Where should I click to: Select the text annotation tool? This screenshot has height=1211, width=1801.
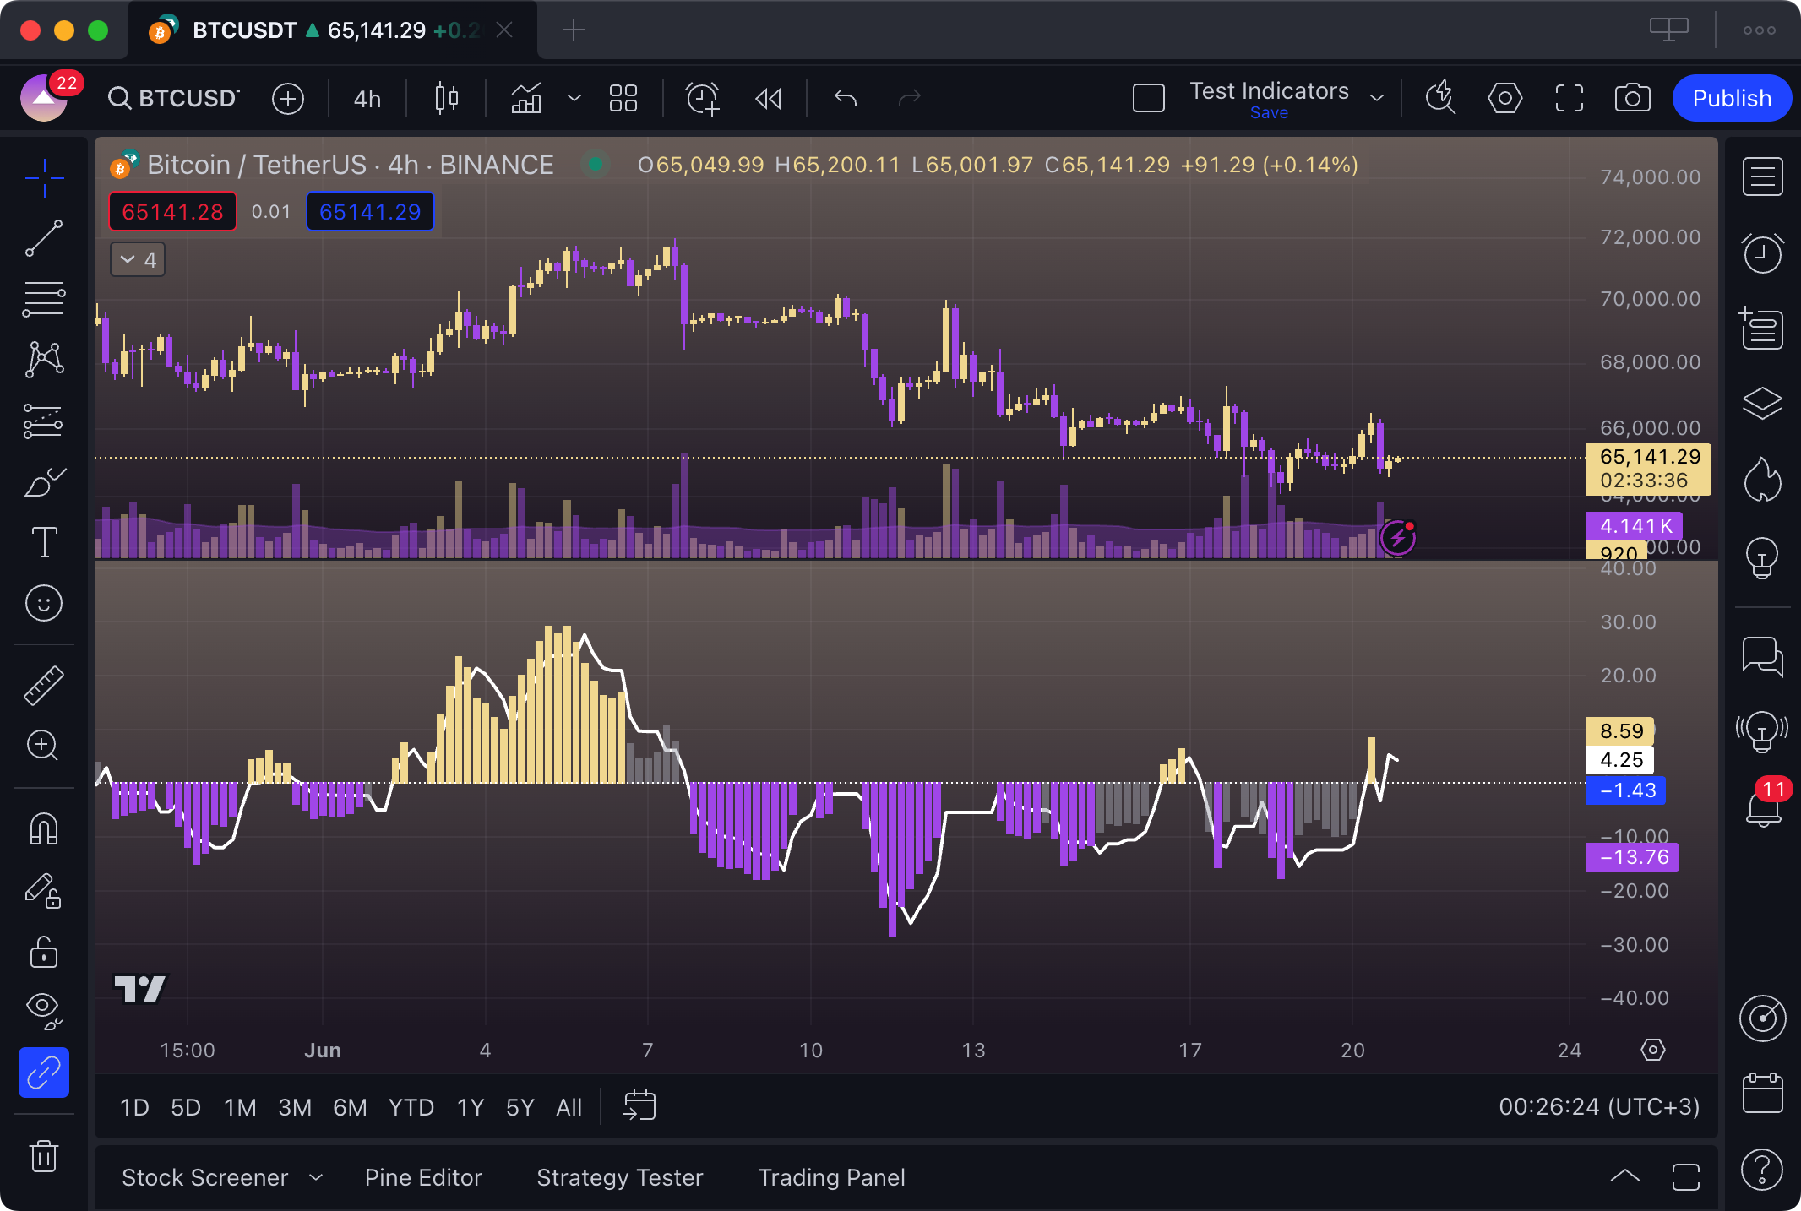pyautogui.click(x=43, y=542)
